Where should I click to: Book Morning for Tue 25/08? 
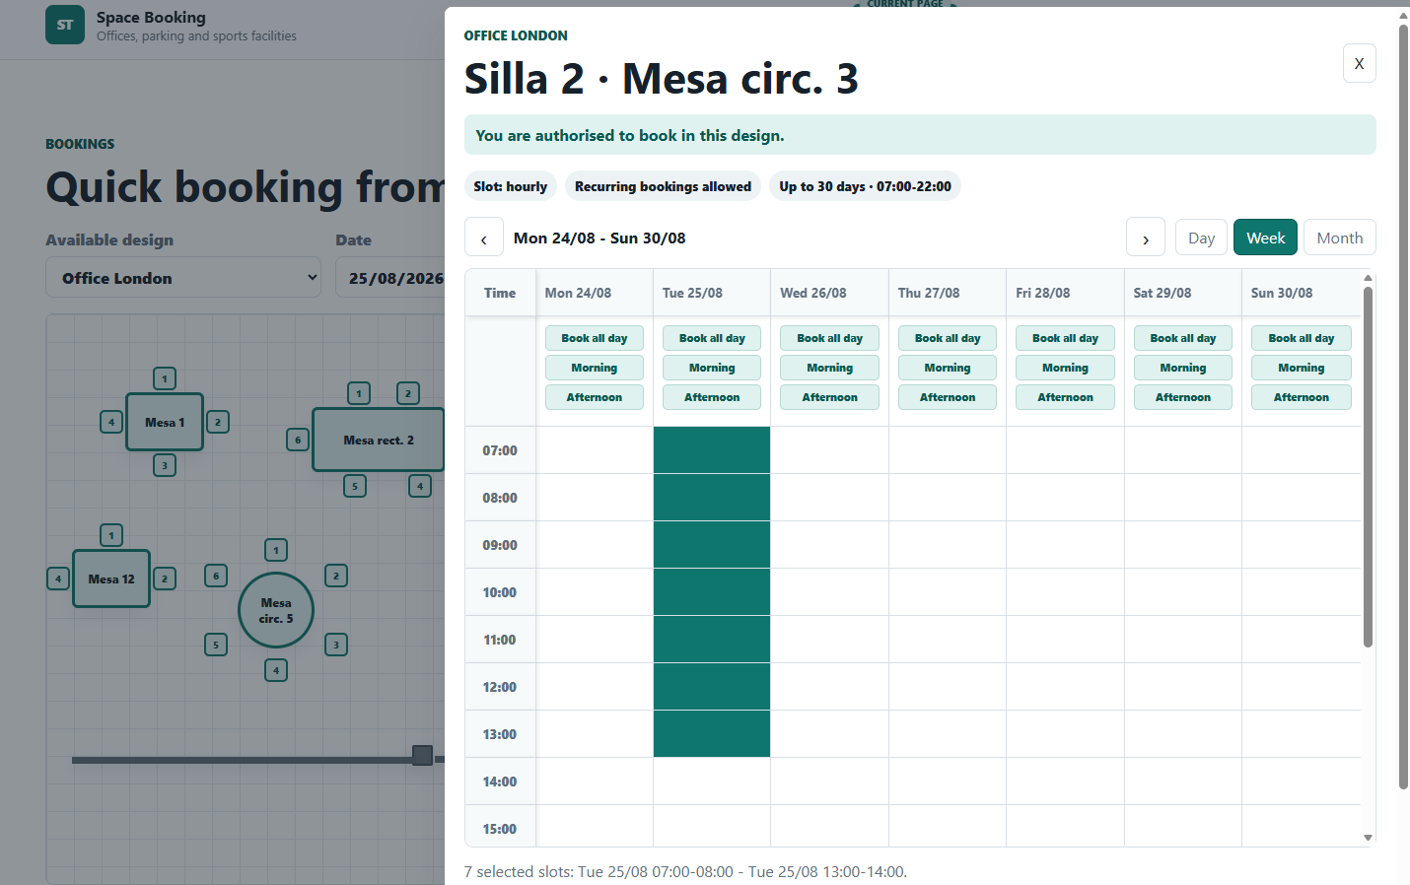tap(712, 368)
